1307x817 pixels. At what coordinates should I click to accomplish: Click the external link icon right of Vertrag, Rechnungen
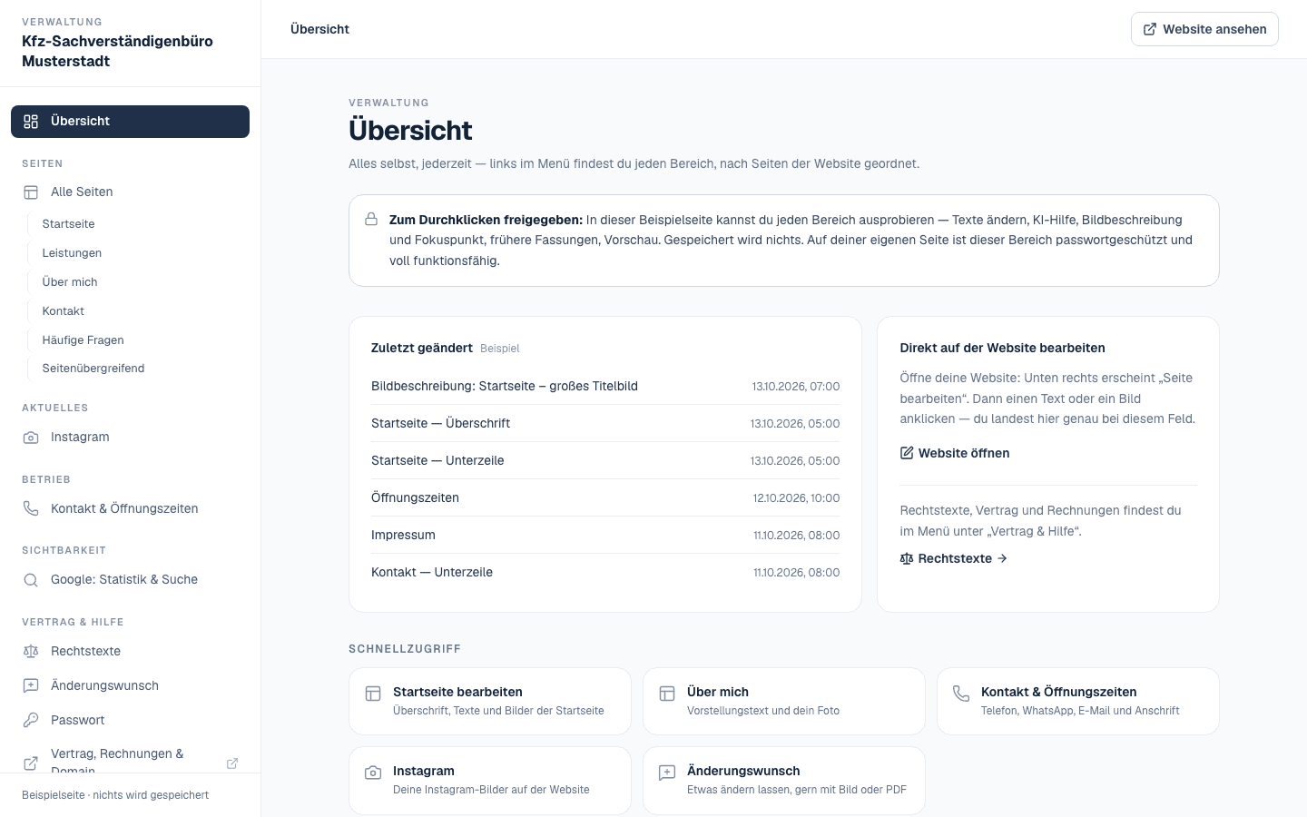(x=232, y=763)
